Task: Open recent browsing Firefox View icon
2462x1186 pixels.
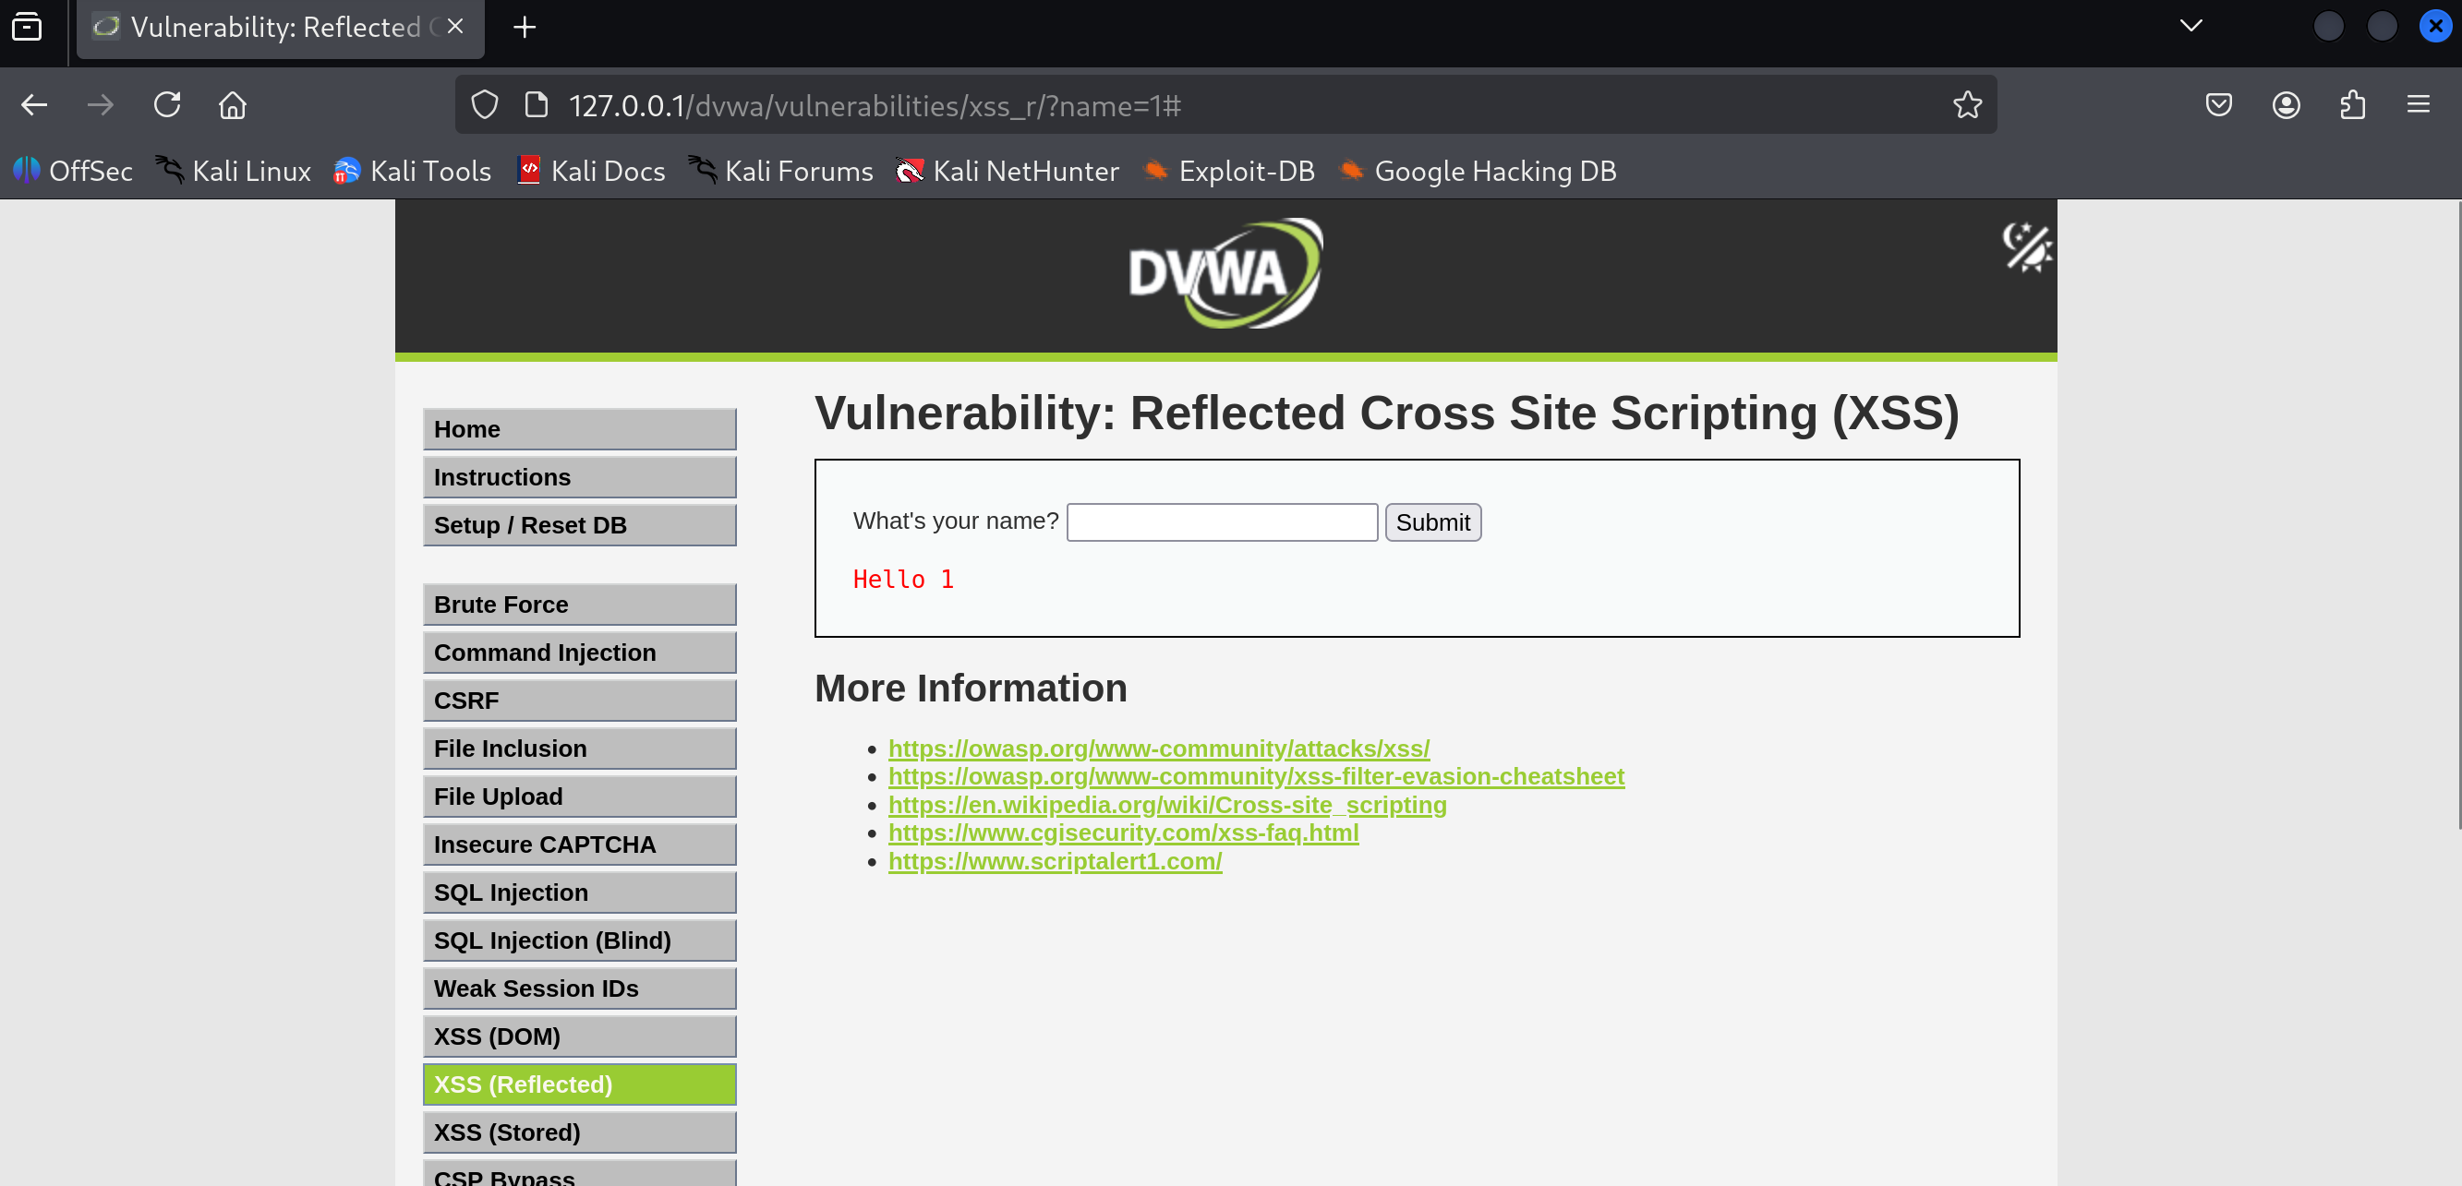Action: (27, 26)
